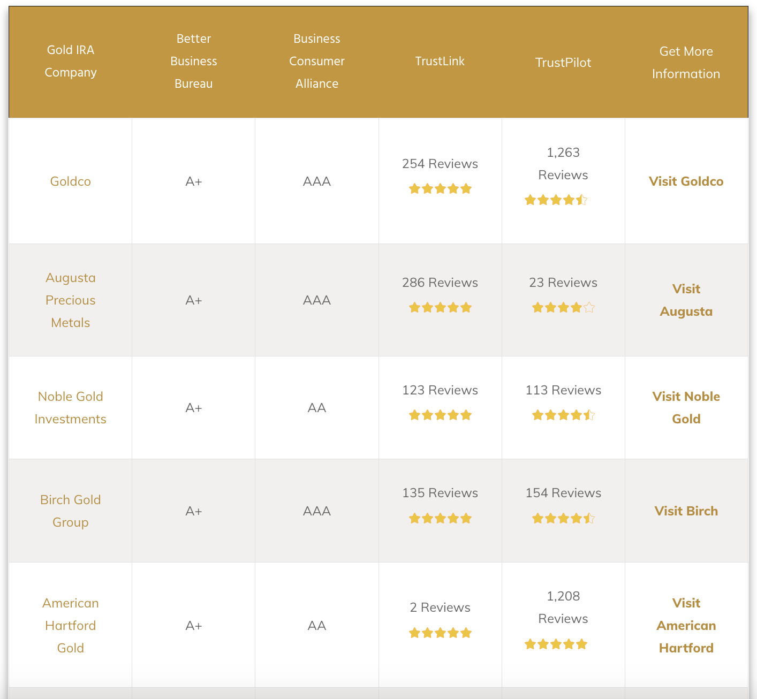The width and height of the screenshot is (757, 699).
Task: Click Birch Gold's A+ BBB rating
Action: coord(194,511)
